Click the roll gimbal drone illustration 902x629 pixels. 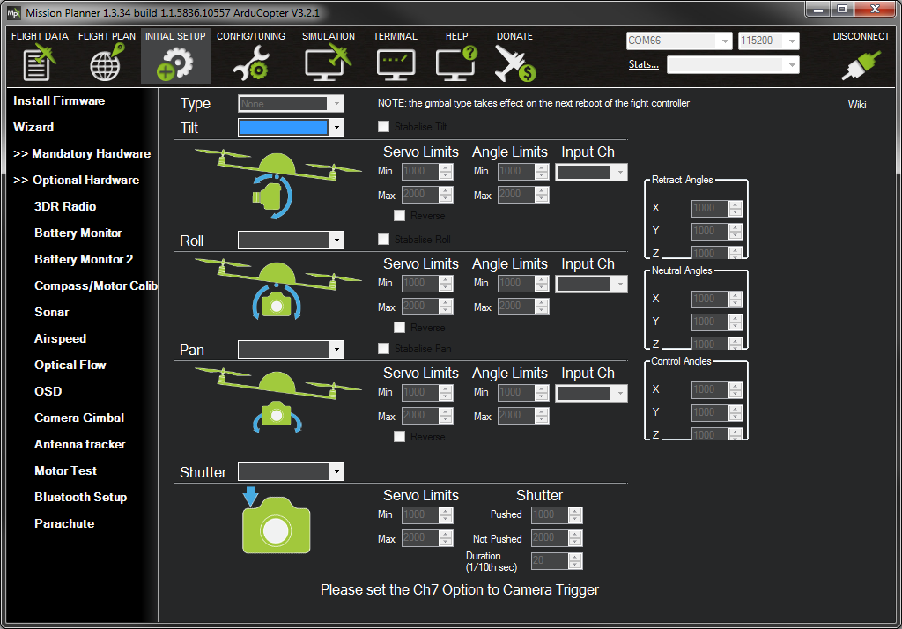tap(277, 290)
